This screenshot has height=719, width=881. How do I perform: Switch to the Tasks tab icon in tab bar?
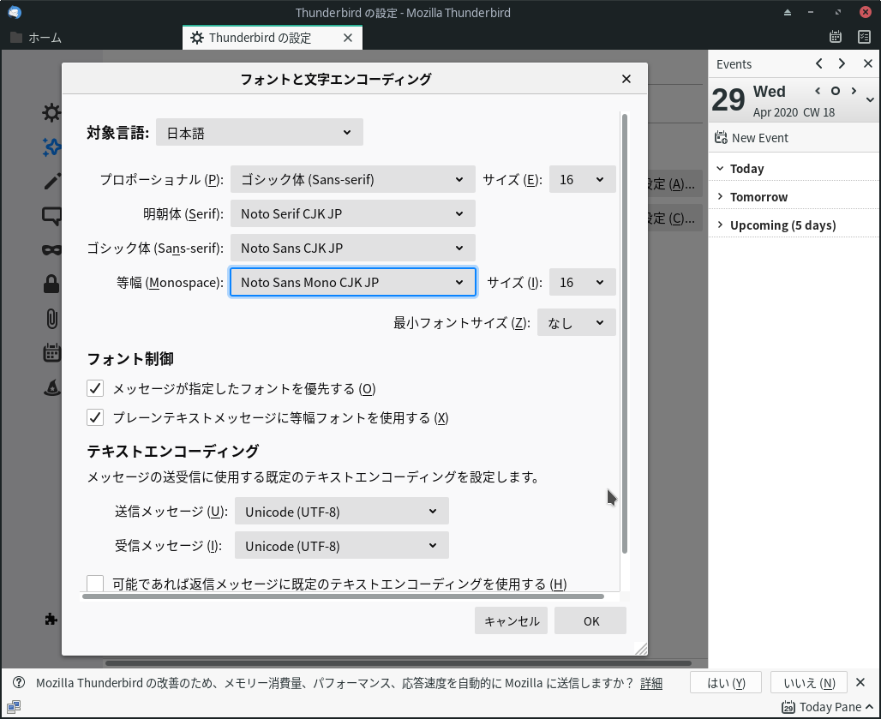(864, 37)
